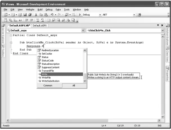The height and width of the screenshot is (130, 171).
Task: Open the File menu
Action: pyautogui.click(x=5, y=10)
